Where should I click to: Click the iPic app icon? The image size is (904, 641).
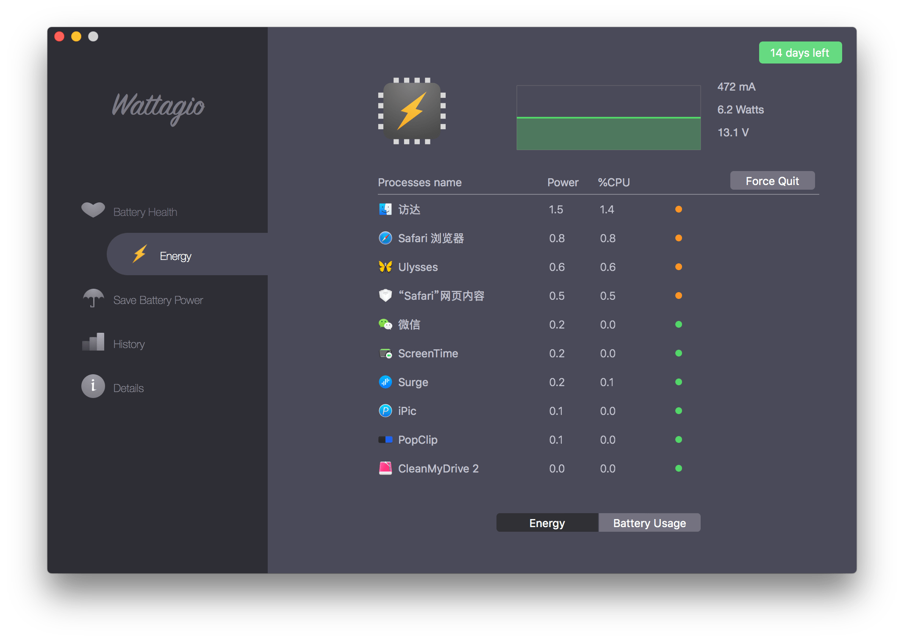pyautogui.click(x=385, y=411)
